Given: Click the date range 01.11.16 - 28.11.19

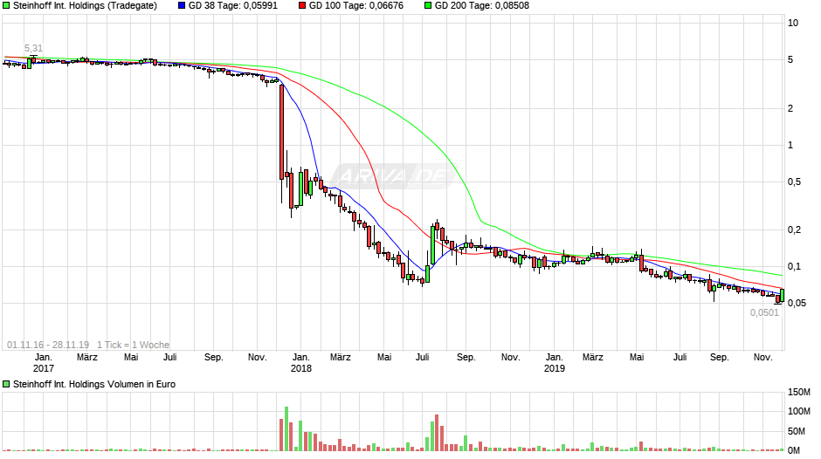Looking at the screenshot, I should (x=48, y=345).
